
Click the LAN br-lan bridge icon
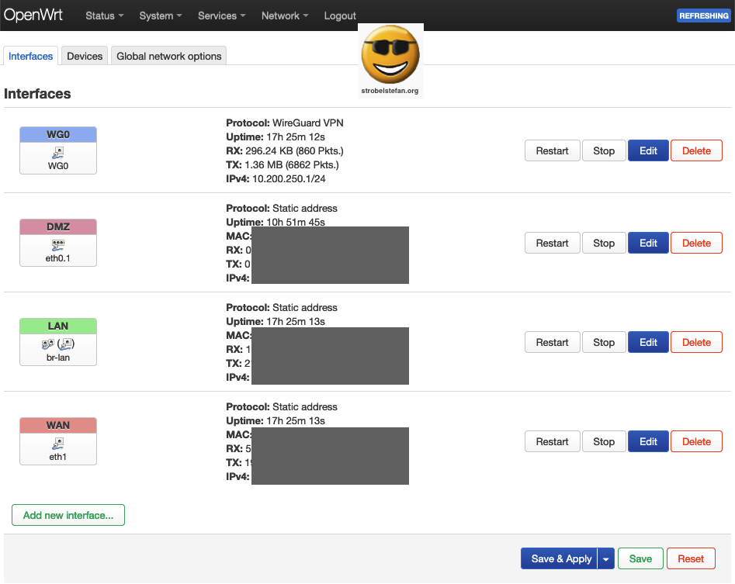click(x=58, y=344)
